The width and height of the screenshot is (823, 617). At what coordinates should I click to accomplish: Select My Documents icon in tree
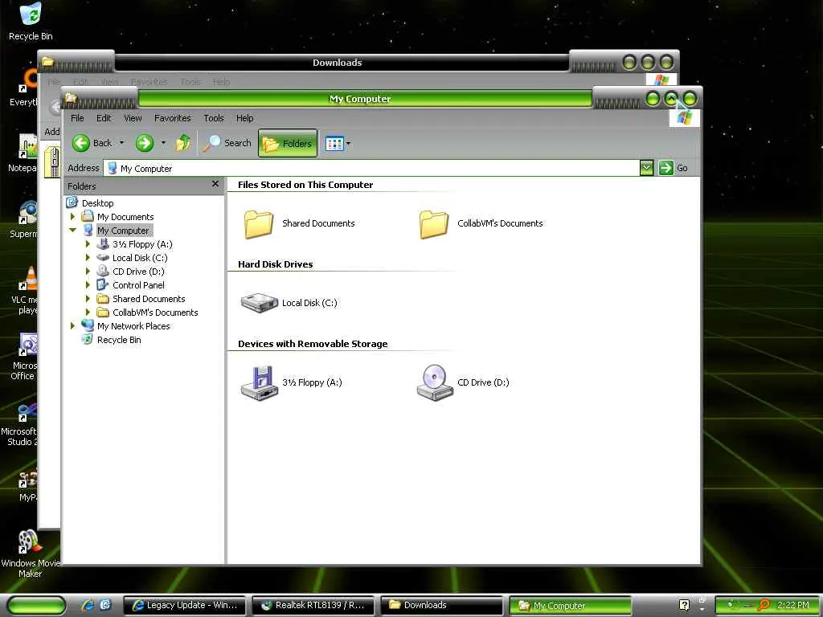(x=88, y=217)
